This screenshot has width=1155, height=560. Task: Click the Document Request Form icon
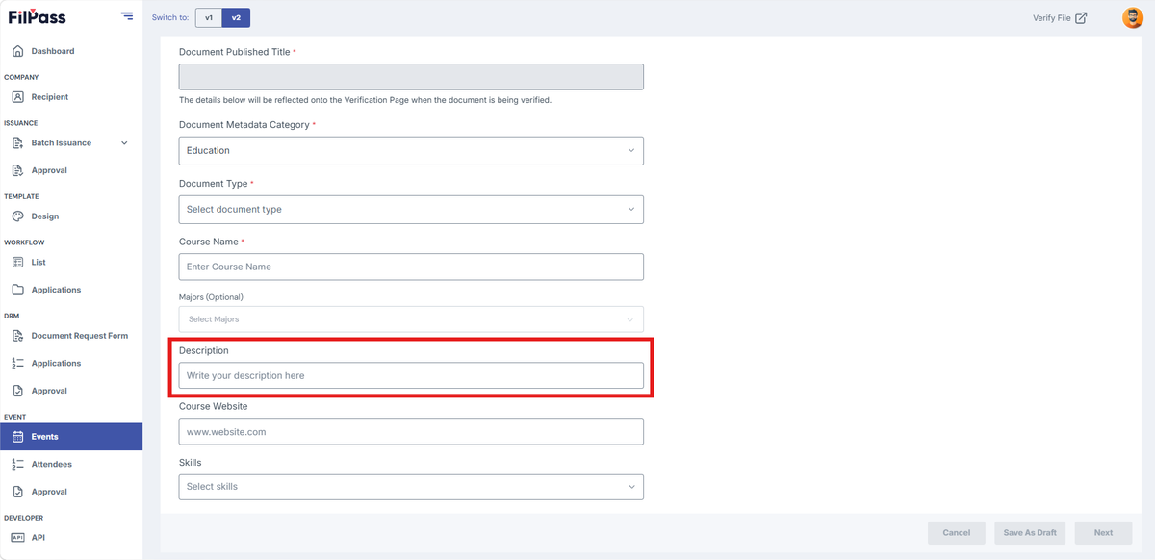click(17, 336)
